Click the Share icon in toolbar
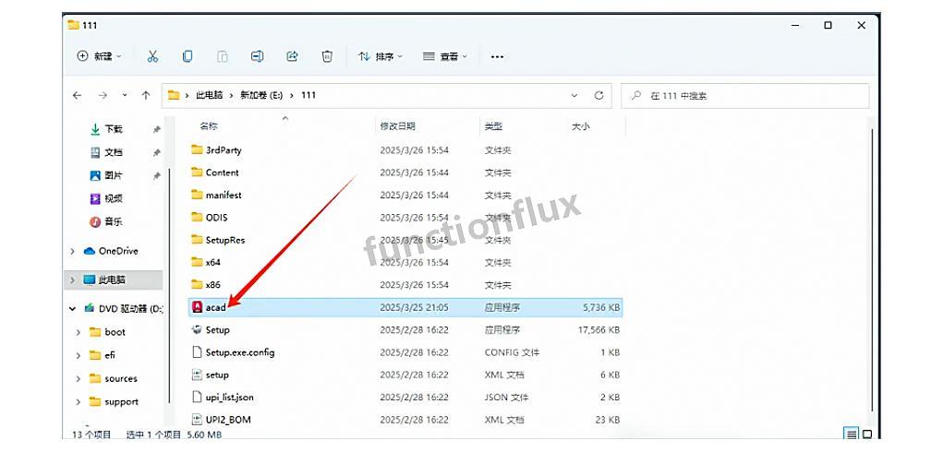The height and width of the screenshot is (452, 944). tap(292, 56)
